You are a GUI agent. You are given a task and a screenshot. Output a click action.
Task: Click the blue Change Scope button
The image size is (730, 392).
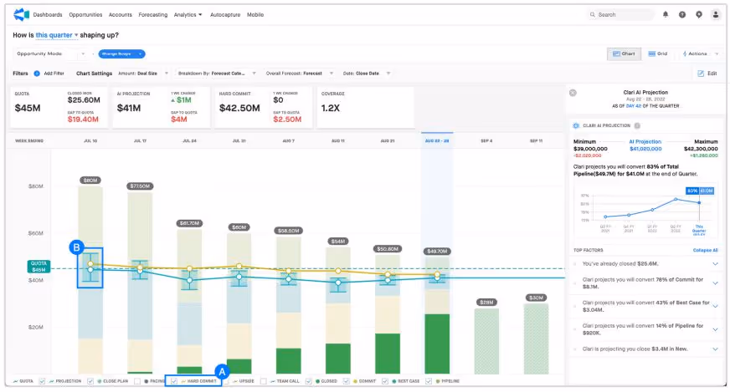point(121,54)
